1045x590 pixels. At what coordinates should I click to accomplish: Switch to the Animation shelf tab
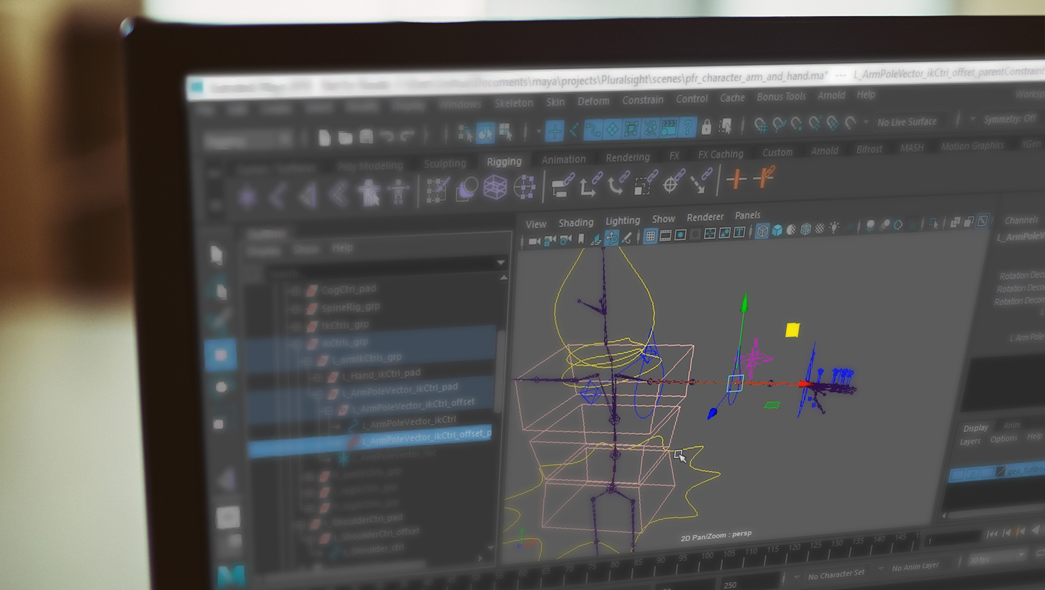tap(563, 159)
